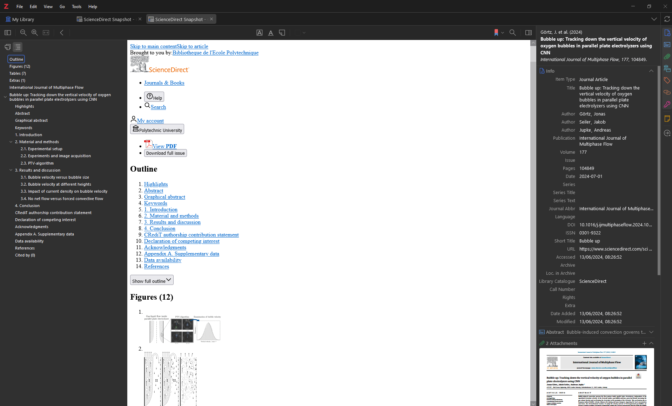The height and width of the screenshot is (406, 672).
Task: Open the Tools menu
Action: click(76, 6)
